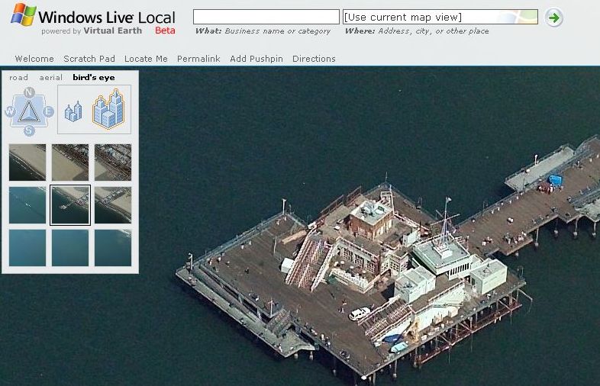Click Locate Me option

click(146, 59)
